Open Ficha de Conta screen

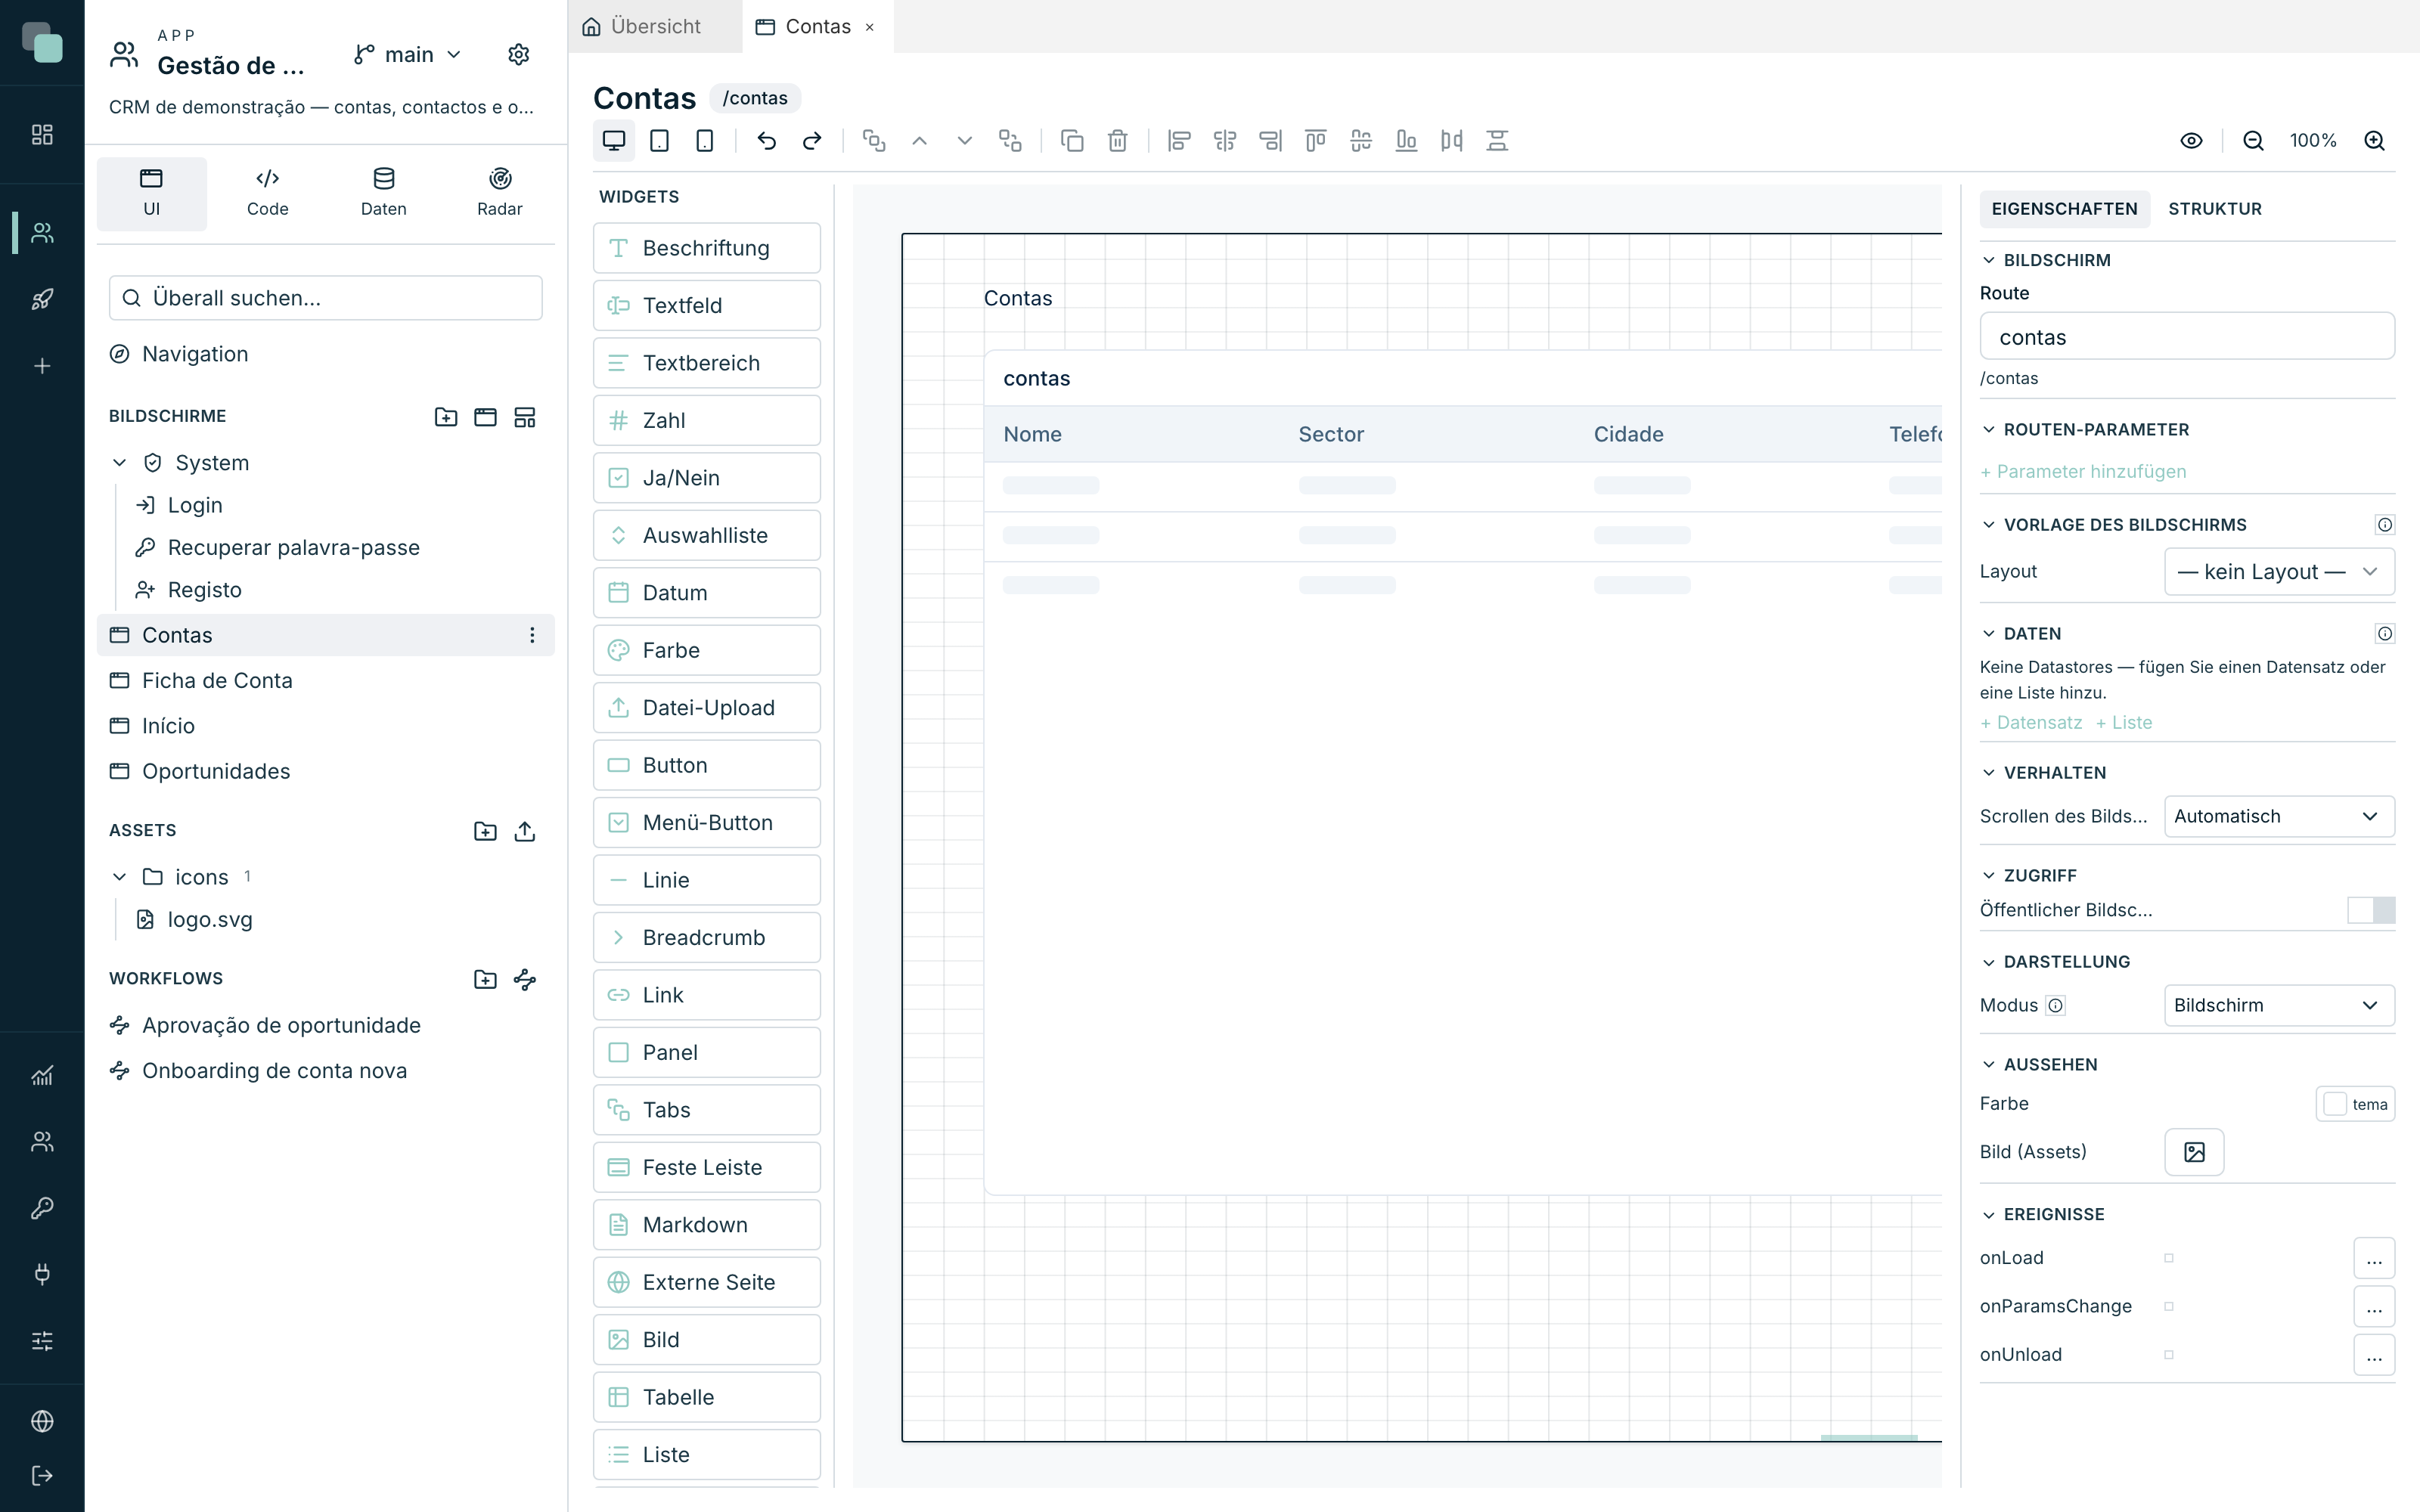[x=326, y=681]
